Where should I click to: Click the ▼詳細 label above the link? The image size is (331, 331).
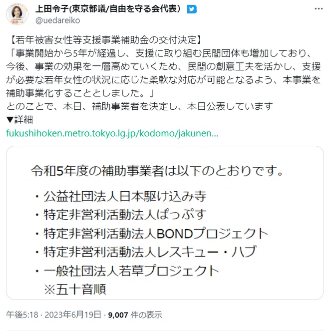(19, 120)
